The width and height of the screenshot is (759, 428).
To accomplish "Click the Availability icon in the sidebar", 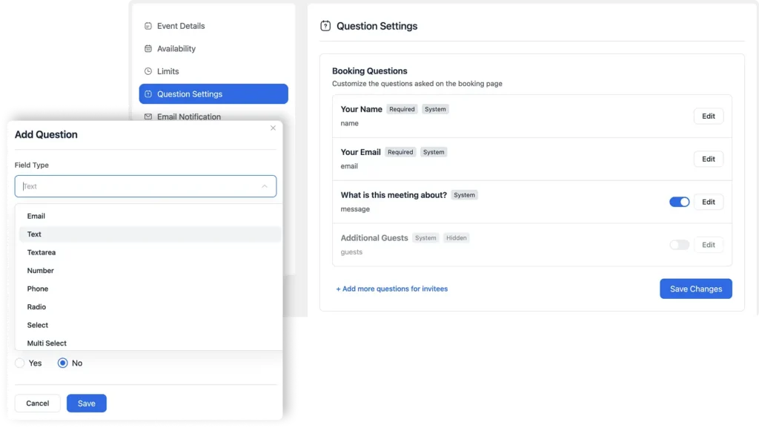I will [x=148, y=48].
